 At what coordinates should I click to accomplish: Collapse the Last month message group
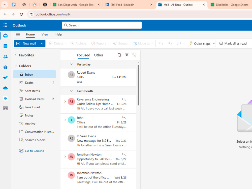(x=71, y=91)
